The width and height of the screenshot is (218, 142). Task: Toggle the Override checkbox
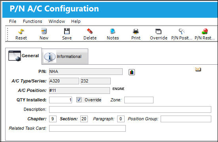coord(79,100)
